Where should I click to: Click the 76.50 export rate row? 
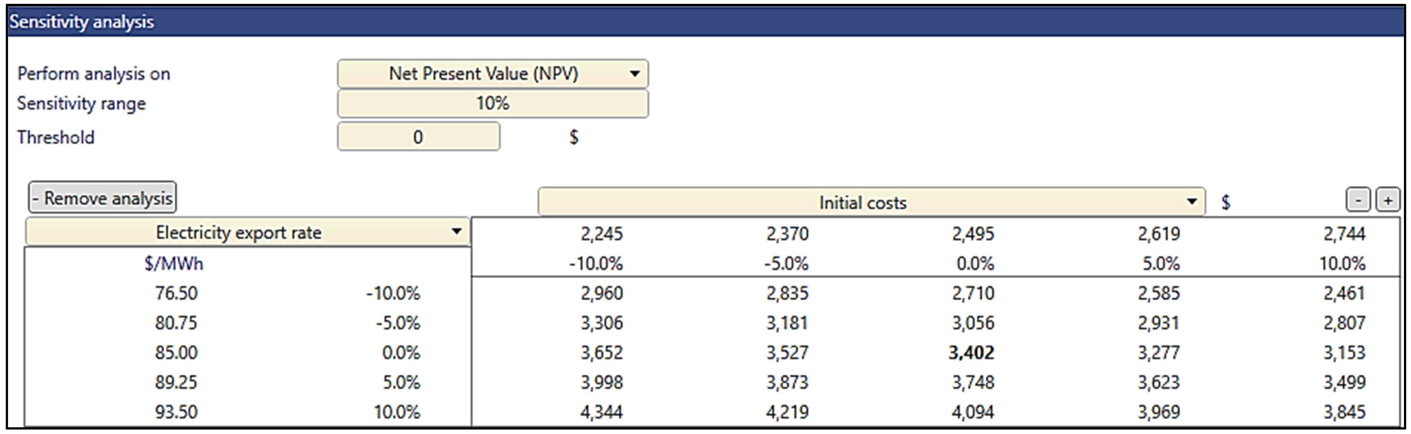click(176, 293)
